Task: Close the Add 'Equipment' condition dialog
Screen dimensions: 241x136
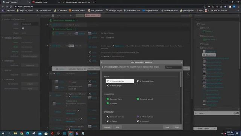Action: (x=181, y=62)
